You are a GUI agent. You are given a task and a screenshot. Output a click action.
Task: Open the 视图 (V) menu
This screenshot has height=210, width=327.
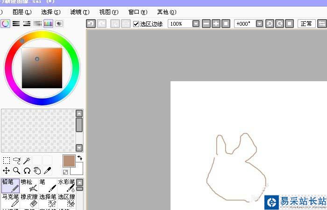pyautogui.click(x=109, y=12)
